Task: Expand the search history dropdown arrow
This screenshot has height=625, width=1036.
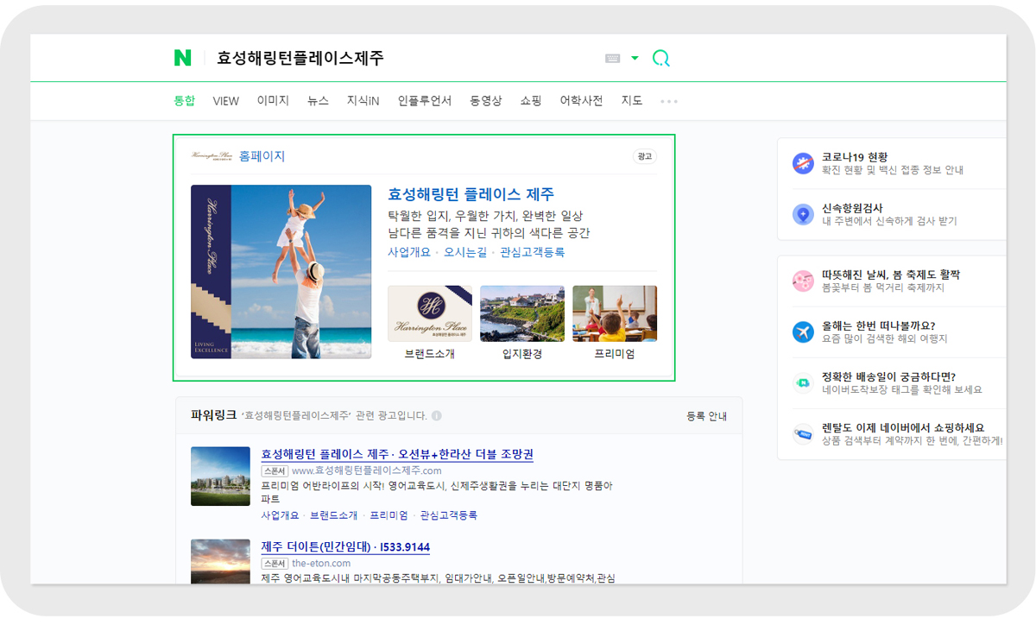Action: [x=635, y=59]
